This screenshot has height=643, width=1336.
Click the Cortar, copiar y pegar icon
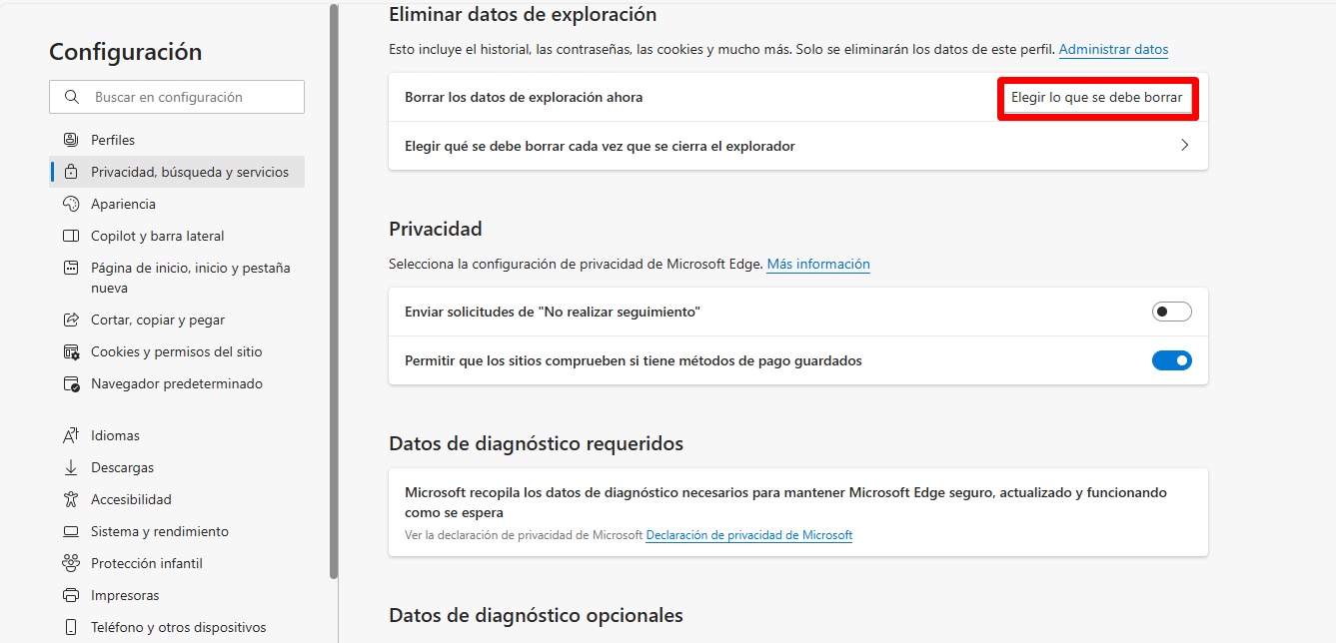[71, 320]
